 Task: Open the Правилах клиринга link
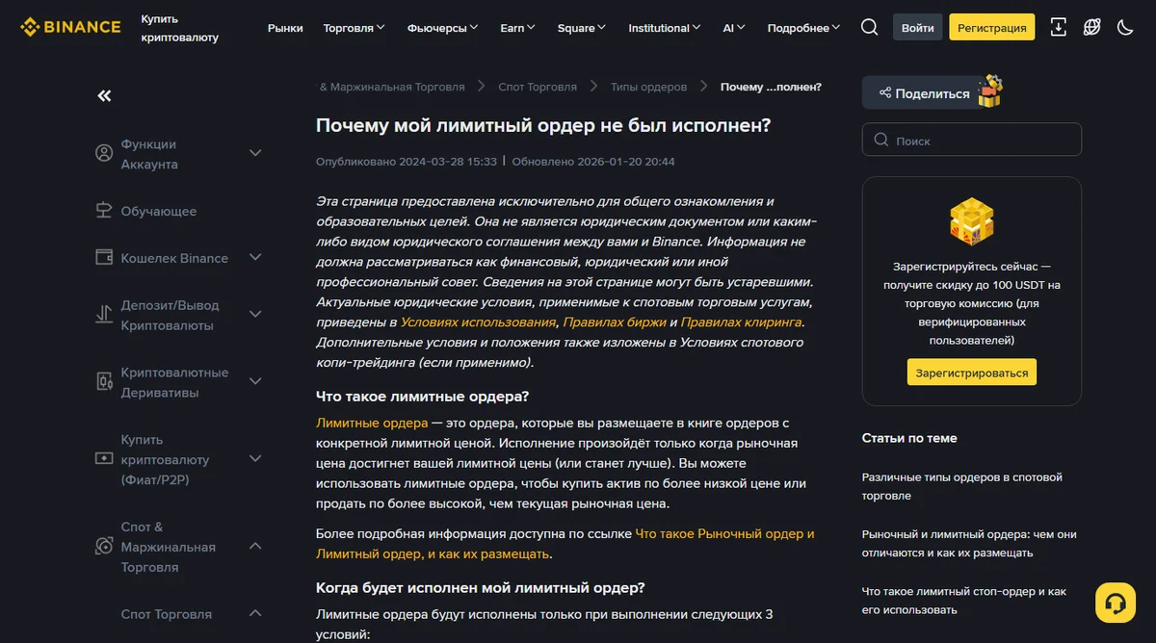click(x=742, y=321)
